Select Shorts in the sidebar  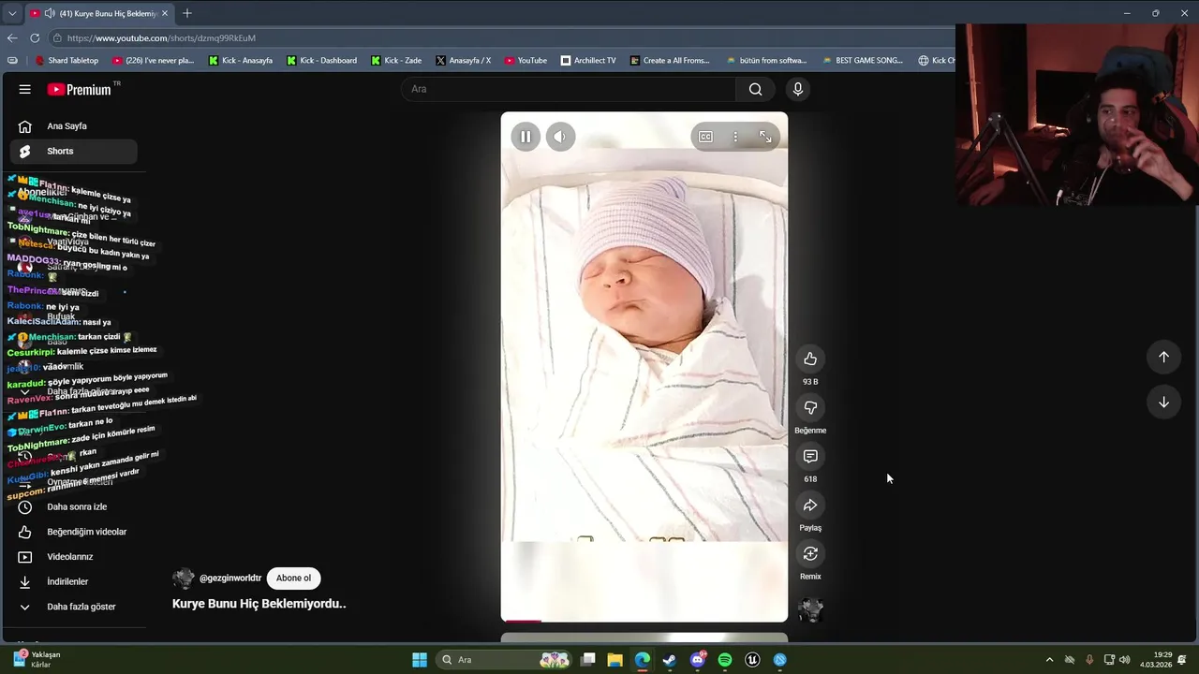[73, 151]
